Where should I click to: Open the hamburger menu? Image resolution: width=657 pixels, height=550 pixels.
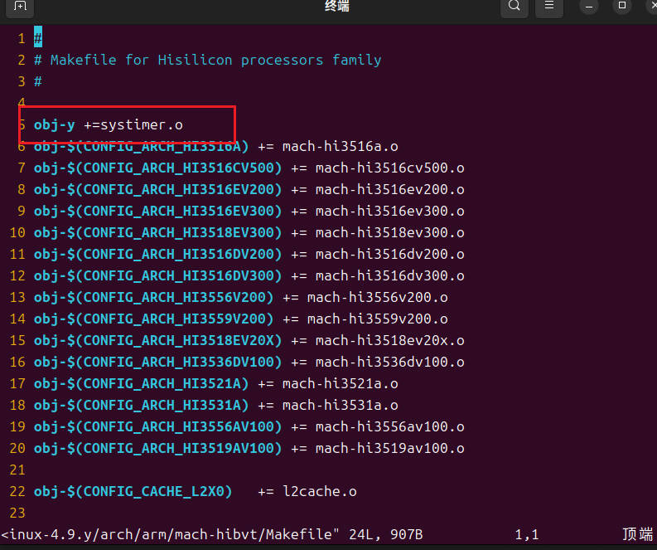coord(548,7)
